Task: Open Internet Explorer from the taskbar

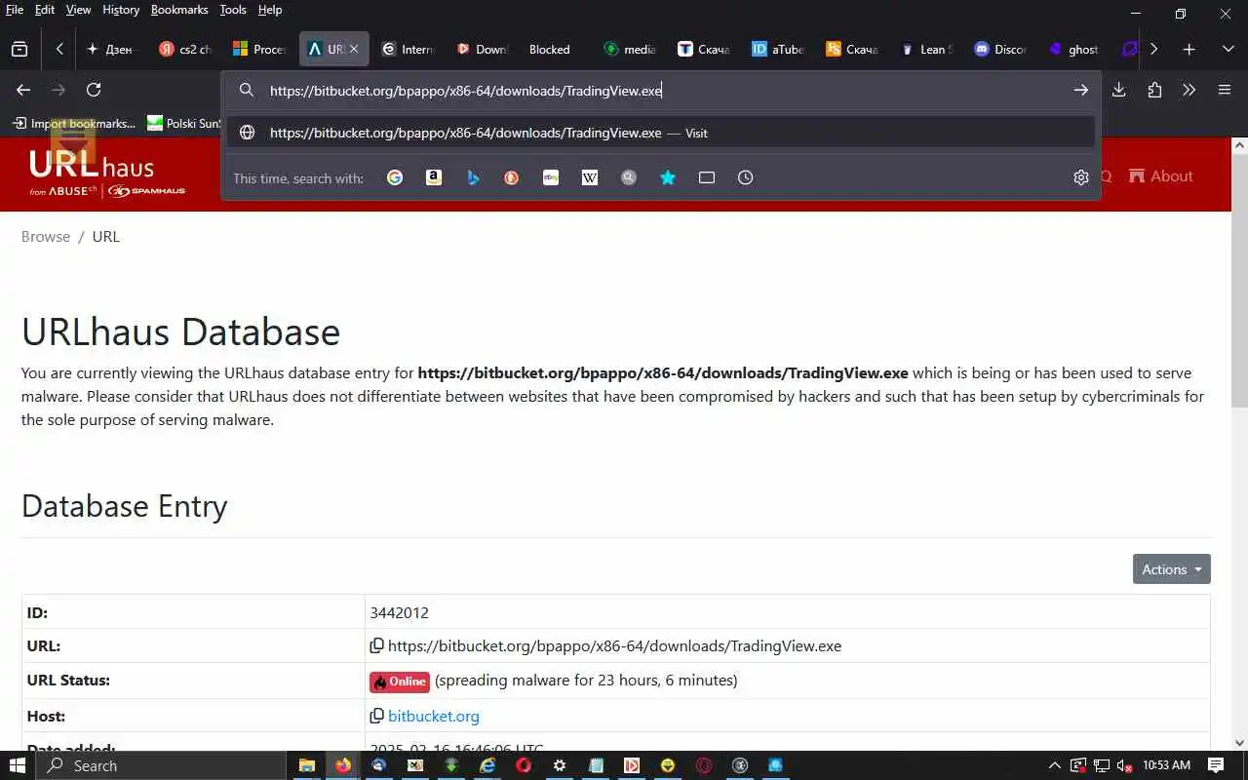Action: [x=487, y=765]
